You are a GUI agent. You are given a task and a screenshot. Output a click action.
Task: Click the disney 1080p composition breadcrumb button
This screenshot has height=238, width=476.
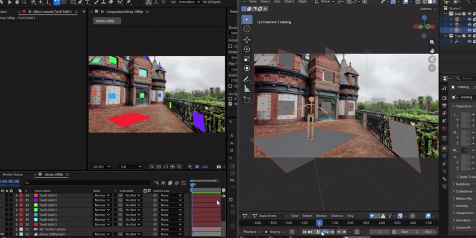107,21
